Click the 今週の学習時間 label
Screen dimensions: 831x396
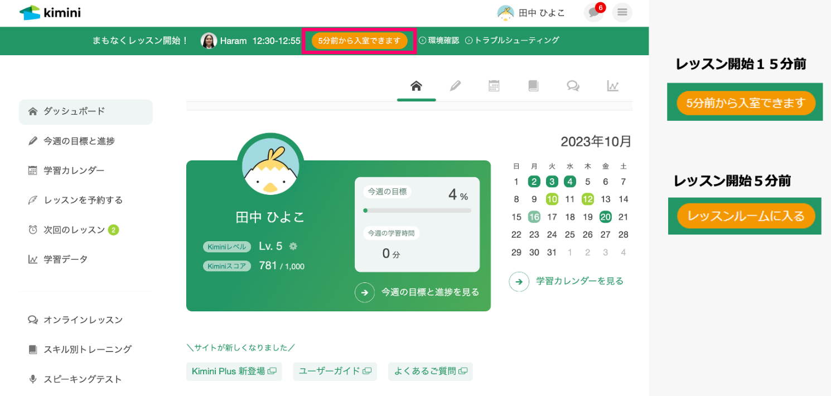[391, 233]
